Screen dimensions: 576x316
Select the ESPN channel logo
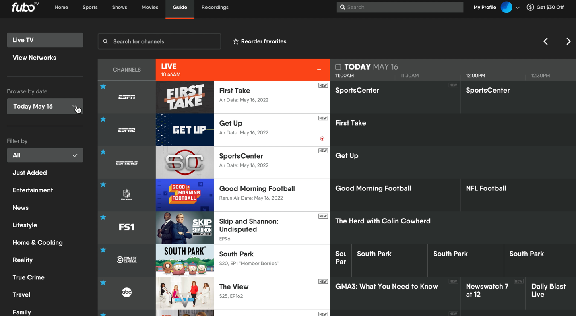[127, 97]
